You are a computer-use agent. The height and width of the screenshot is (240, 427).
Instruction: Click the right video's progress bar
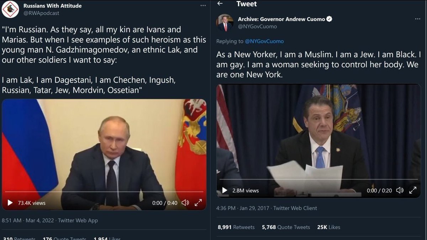pyautogui.click(x=318, y=180)
